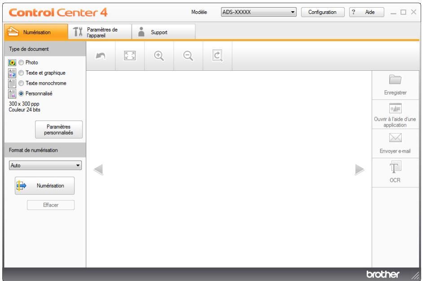The image size is (422, 281).
Task: Click the Configuration button
Action: point(322,12)
